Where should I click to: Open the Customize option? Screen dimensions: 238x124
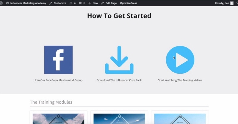coord(58,3)
